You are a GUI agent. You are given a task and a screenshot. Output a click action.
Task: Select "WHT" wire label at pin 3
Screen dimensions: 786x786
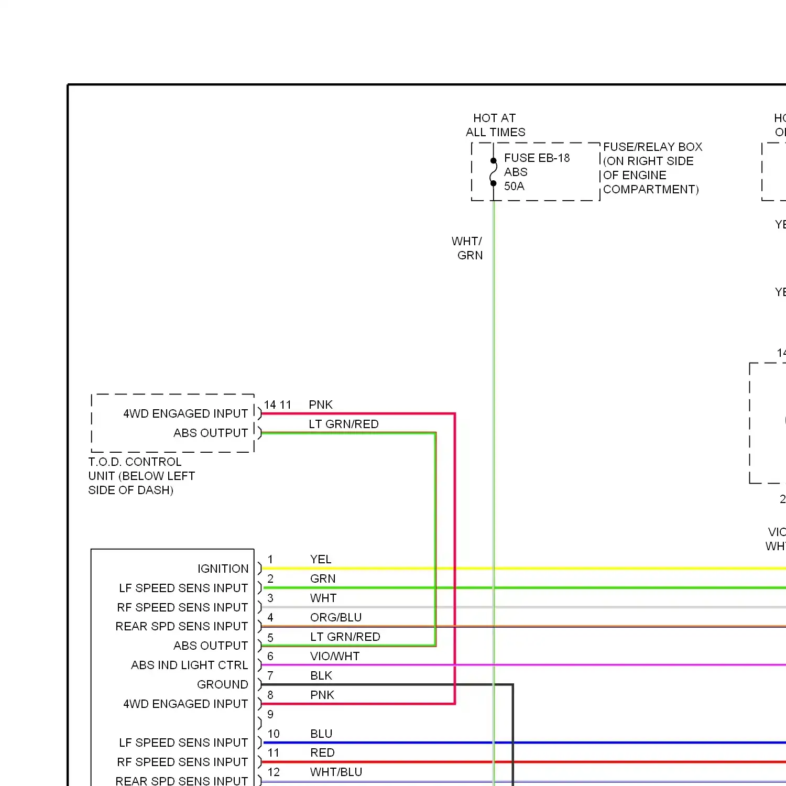click(323, 598)
